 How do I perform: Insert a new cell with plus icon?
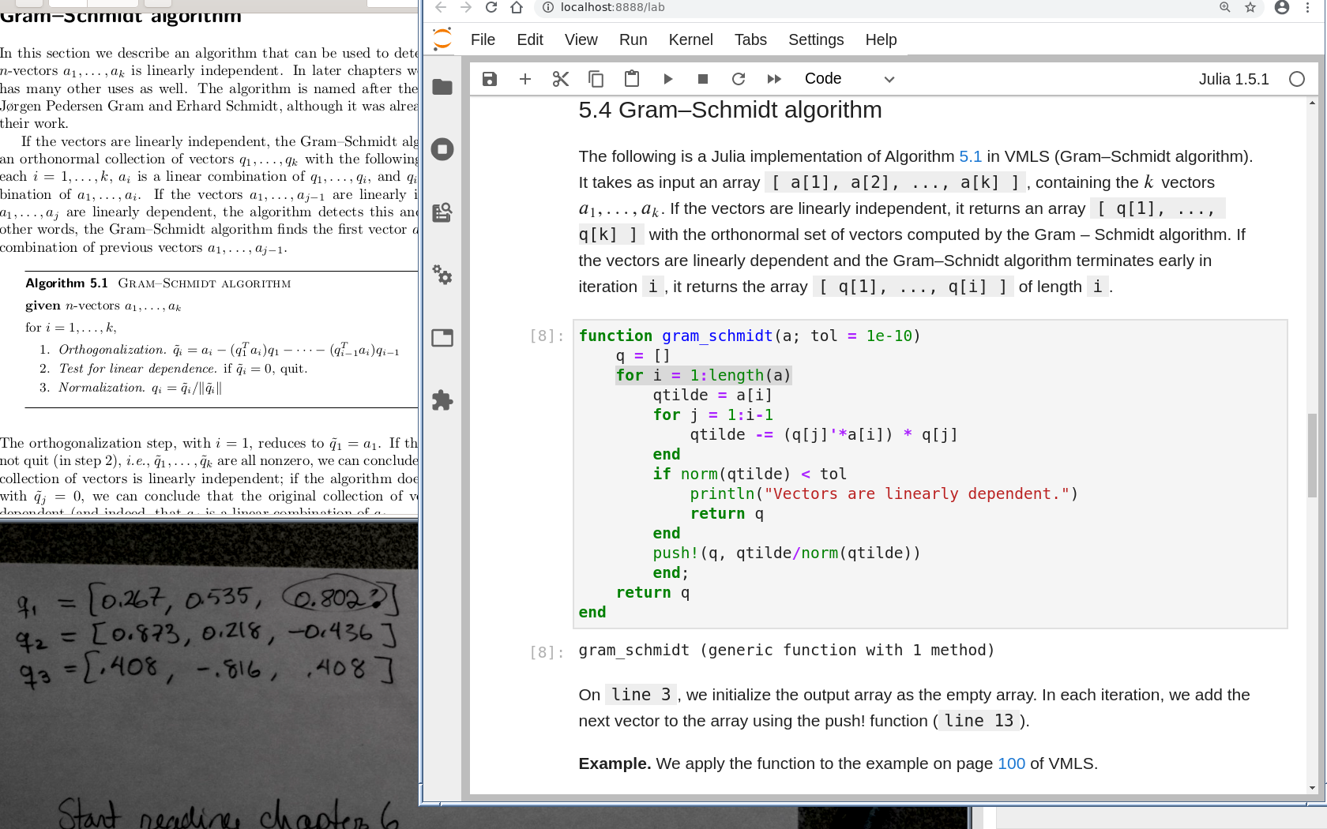(x=525, y=79)
